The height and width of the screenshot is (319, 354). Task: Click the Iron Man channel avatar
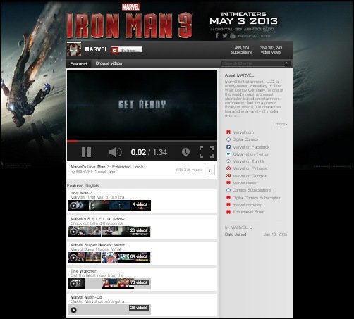pos(74,49)
